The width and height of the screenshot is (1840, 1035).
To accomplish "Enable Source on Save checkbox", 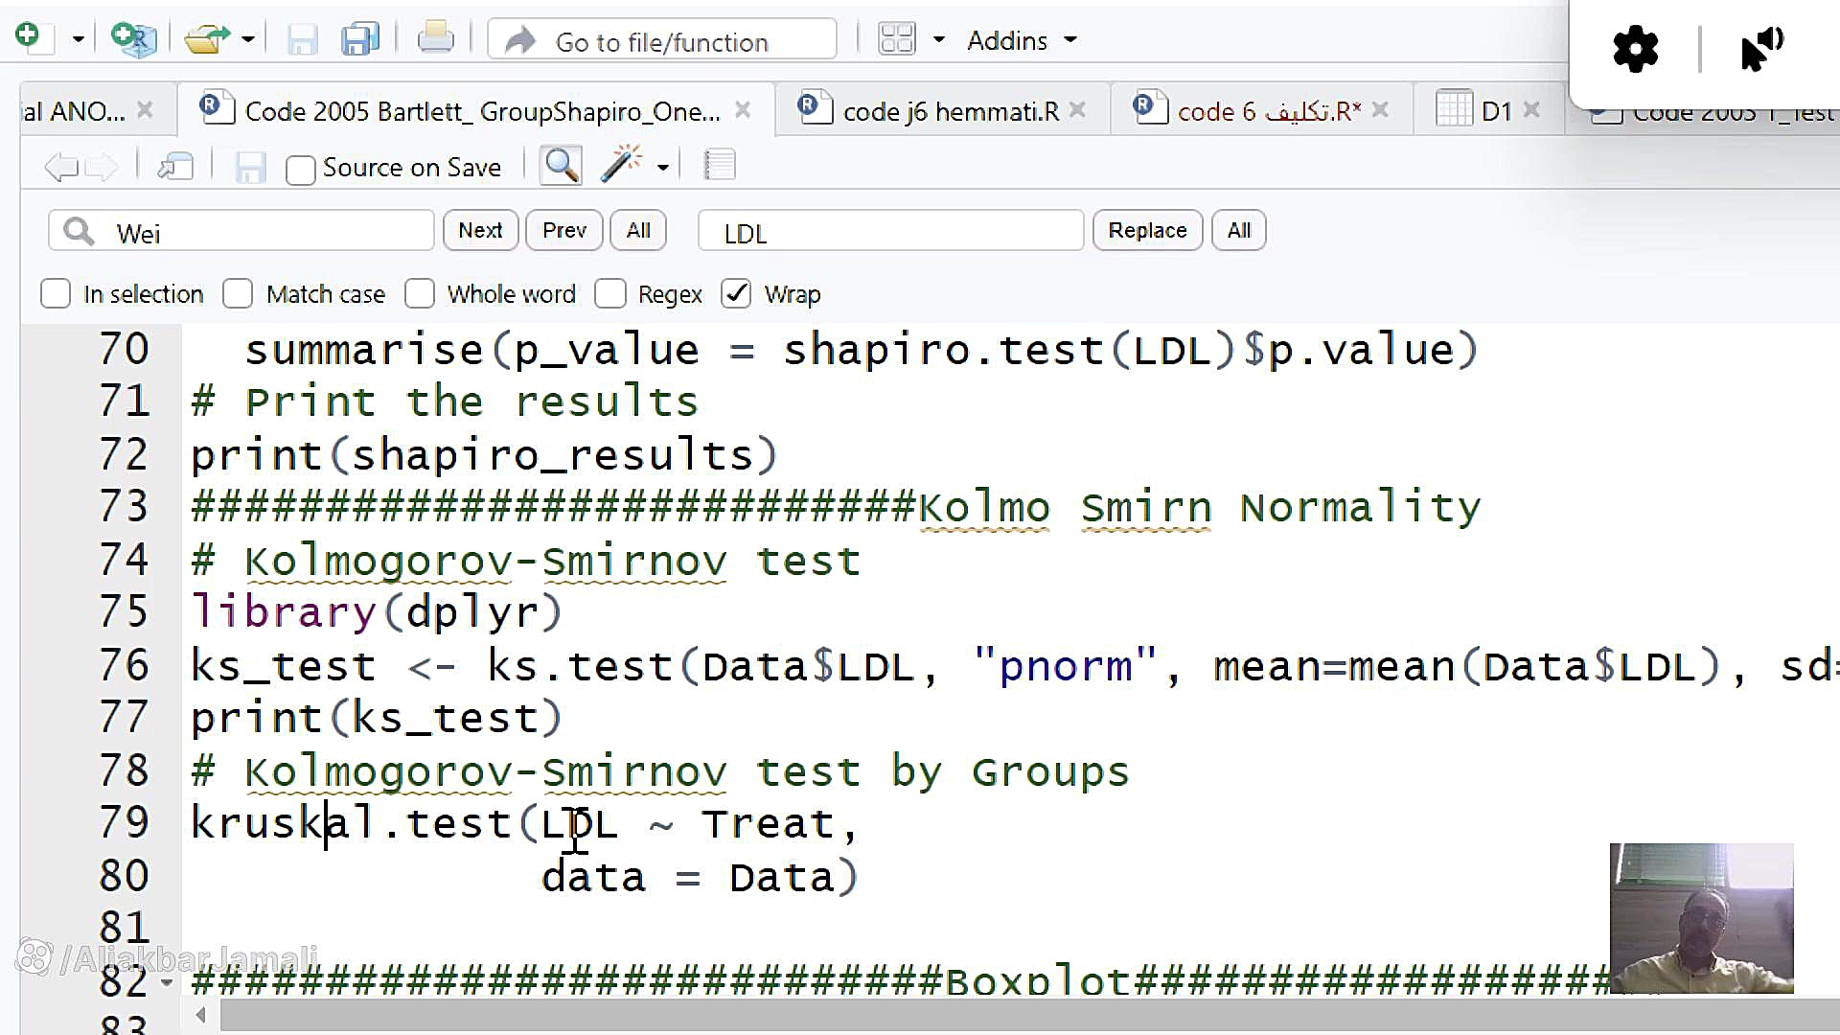I will [x=300, y=170].
